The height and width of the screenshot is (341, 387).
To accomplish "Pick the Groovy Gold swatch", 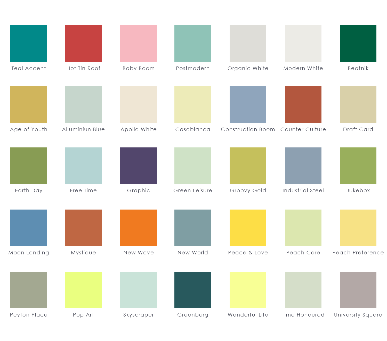I will [248, 166].
